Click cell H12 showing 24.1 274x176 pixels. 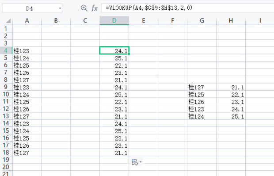[x=231, y=109]
